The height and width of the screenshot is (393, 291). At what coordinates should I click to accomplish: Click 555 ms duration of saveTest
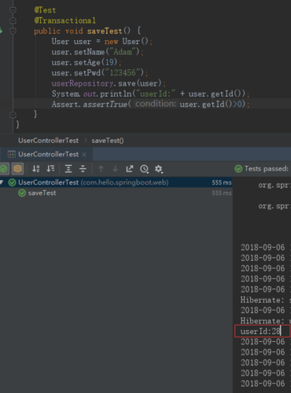coord(222,193)
